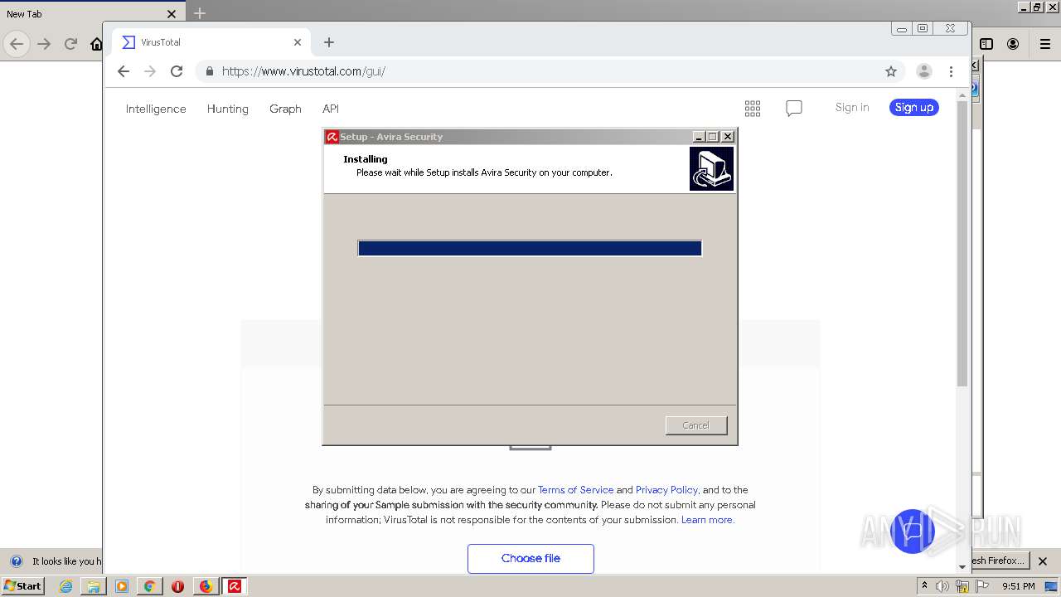Click the Firefox home icon
Screen dimensions: 1061x597
(x=96, y=44)
